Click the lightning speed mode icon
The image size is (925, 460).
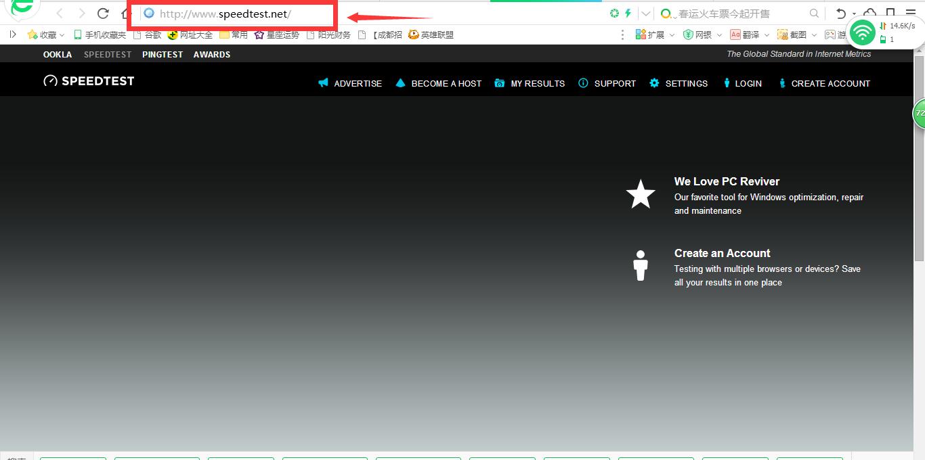[628, 14]
